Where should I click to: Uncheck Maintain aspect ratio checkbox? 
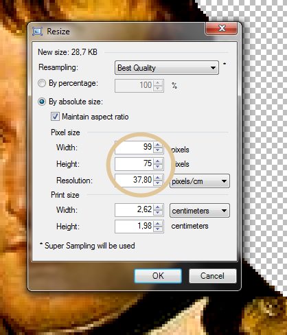tap(55, 117)
